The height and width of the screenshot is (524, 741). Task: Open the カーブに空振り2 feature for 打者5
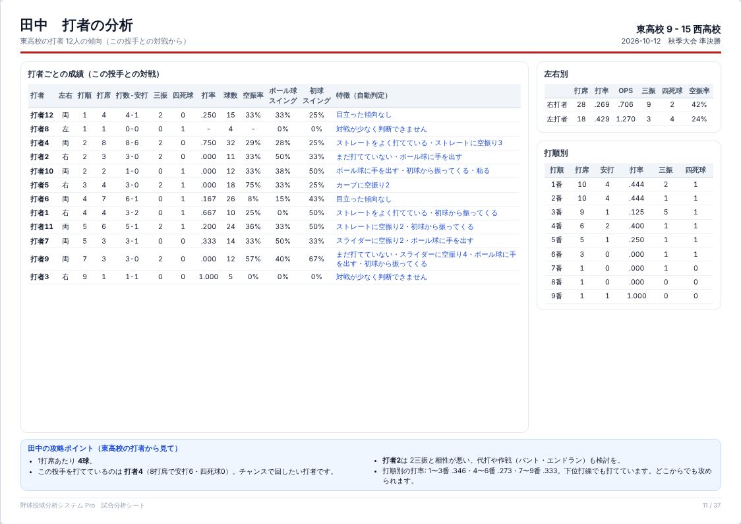pos(363,185)
